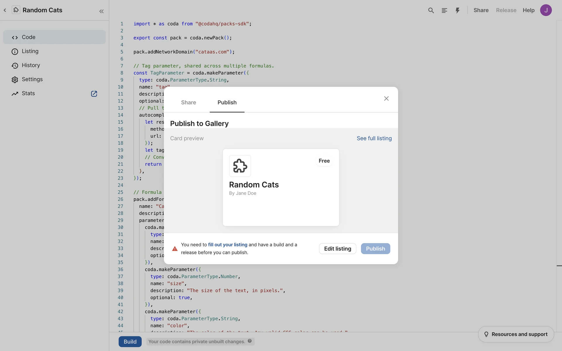Open the outline lines icon in header
Viewport: 562px width, 351px height.
click(444, 11)
